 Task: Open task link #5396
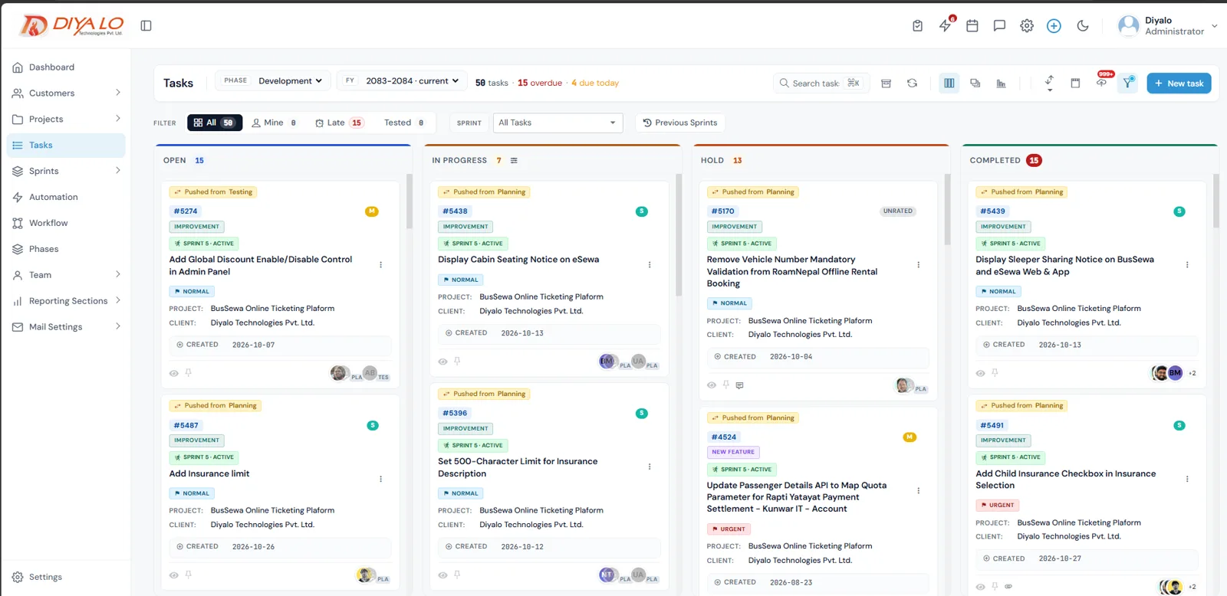pyautogui.click(x=455, y=413)
